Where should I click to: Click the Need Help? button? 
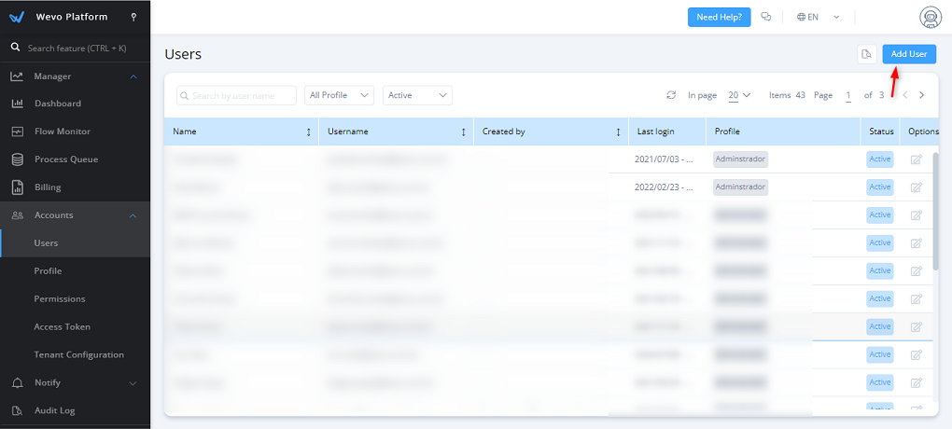coord(719,17)
